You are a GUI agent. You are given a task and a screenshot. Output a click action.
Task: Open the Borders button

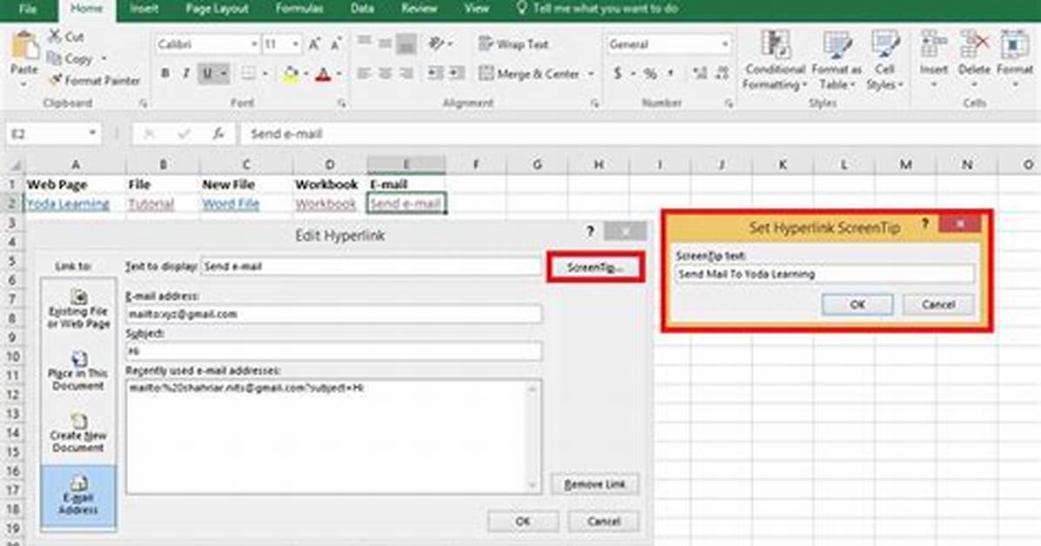click(x=248, y=74)
